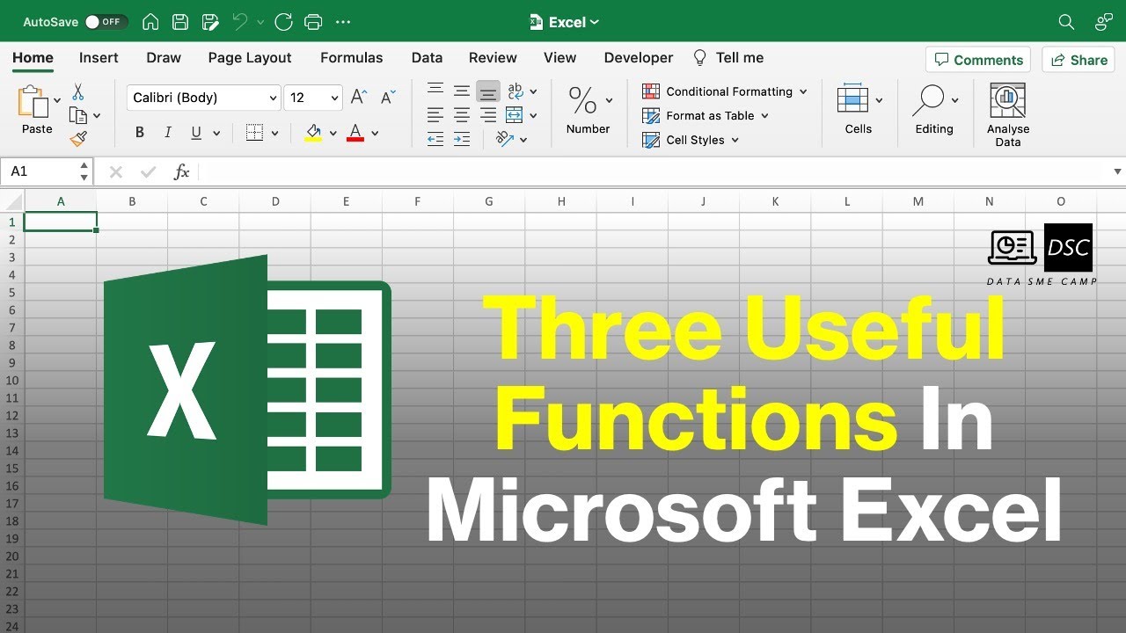Activate the Format Painter brush

78,139
